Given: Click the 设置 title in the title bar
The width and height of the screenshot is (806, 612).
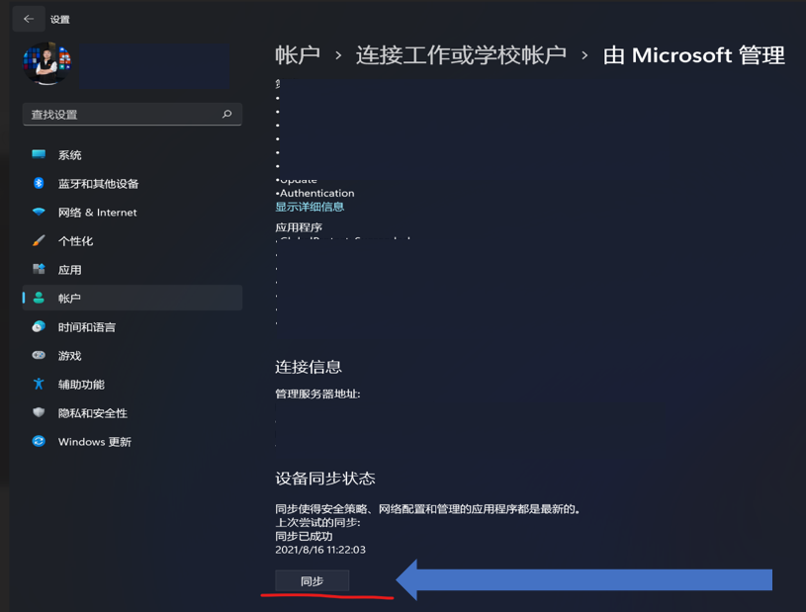Looking at the screenshot, I should click(x=59, y=17).
